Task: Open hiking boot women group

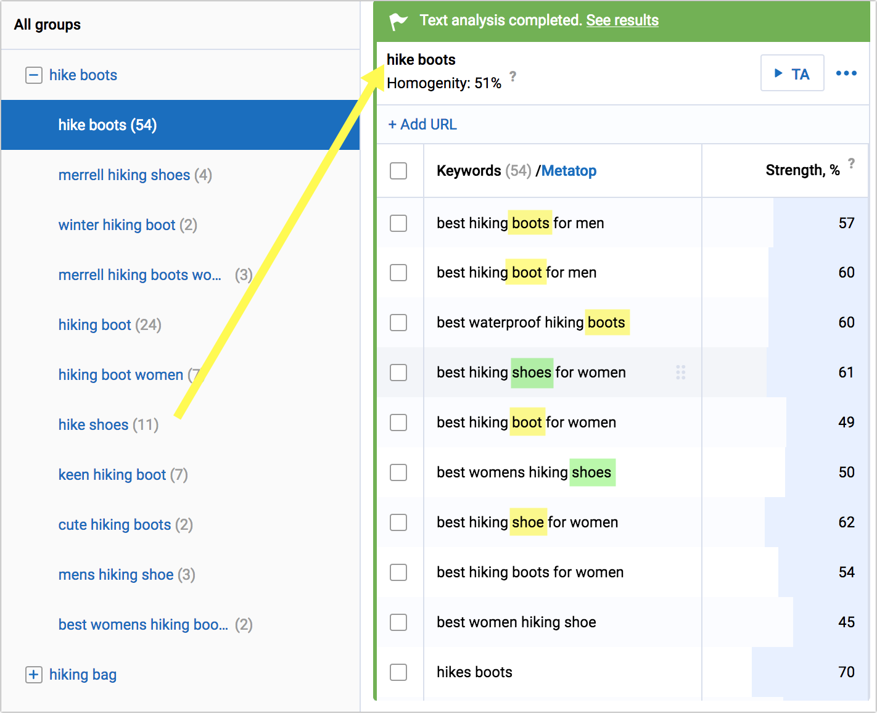Action: tap(129, 375)
